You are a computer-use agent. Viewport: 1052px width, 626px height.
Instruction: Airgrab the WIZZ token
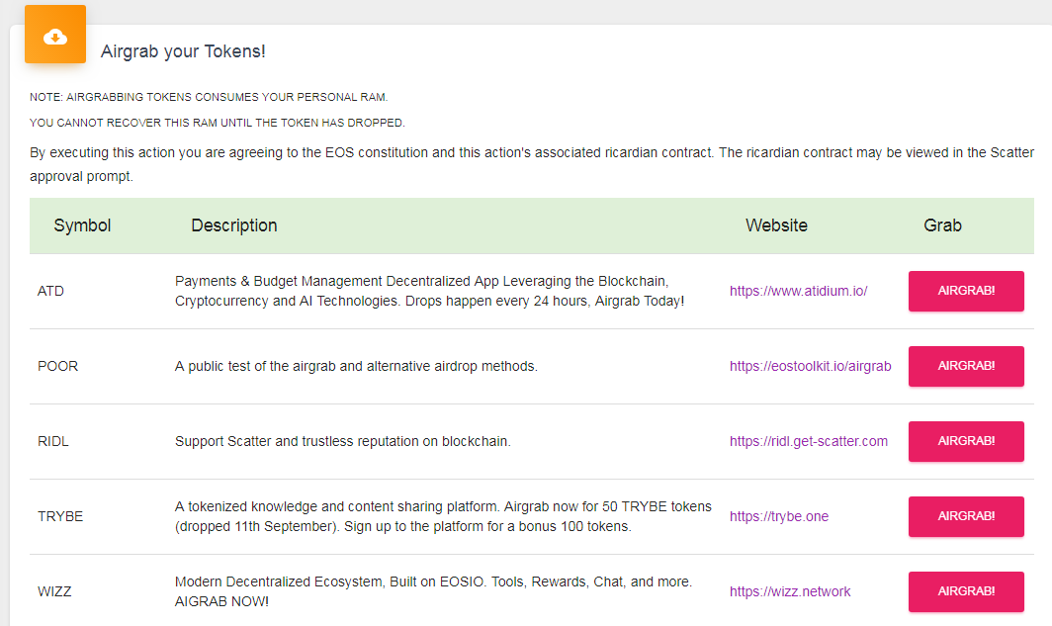click(966, 591)
